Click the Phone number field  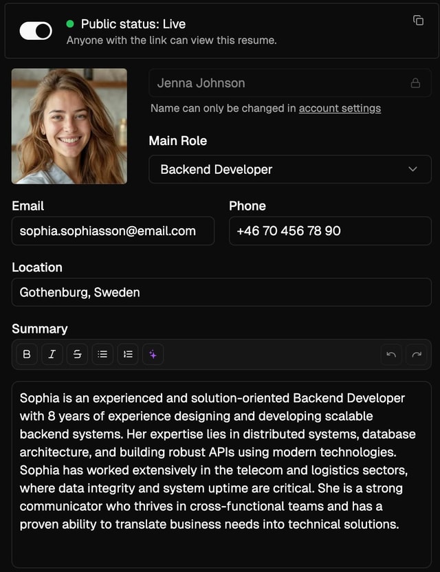(330, 231)
